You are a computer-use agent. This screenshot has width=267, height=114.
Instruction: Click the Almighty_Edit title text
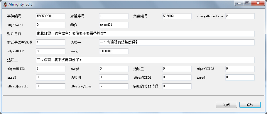click(x=20, y=4)
